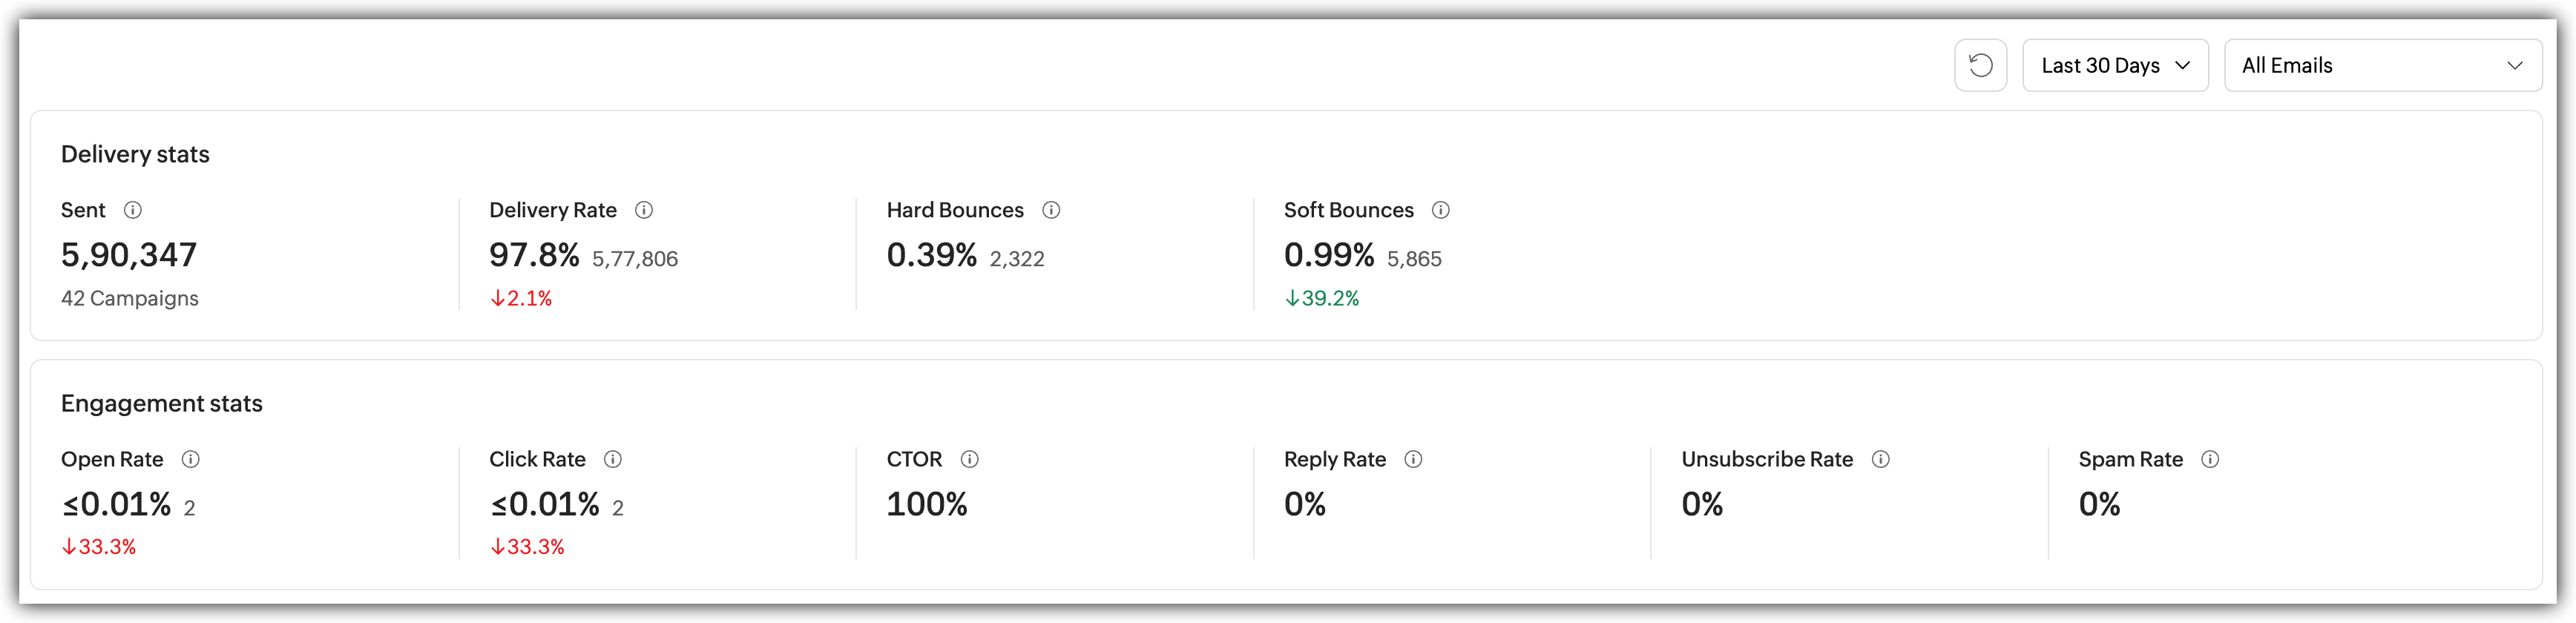Click info icon next to Reply Rate
Screen dimensions: 2576x623
click(x=1413, y=459)
